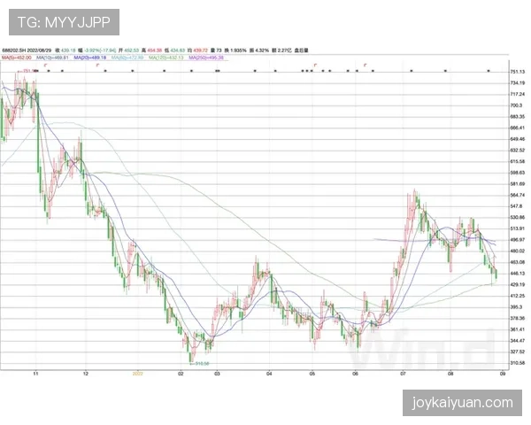Click price axis label 717.24
The image size is (531, 425).
pyautogui.click(x=517, y=94)
